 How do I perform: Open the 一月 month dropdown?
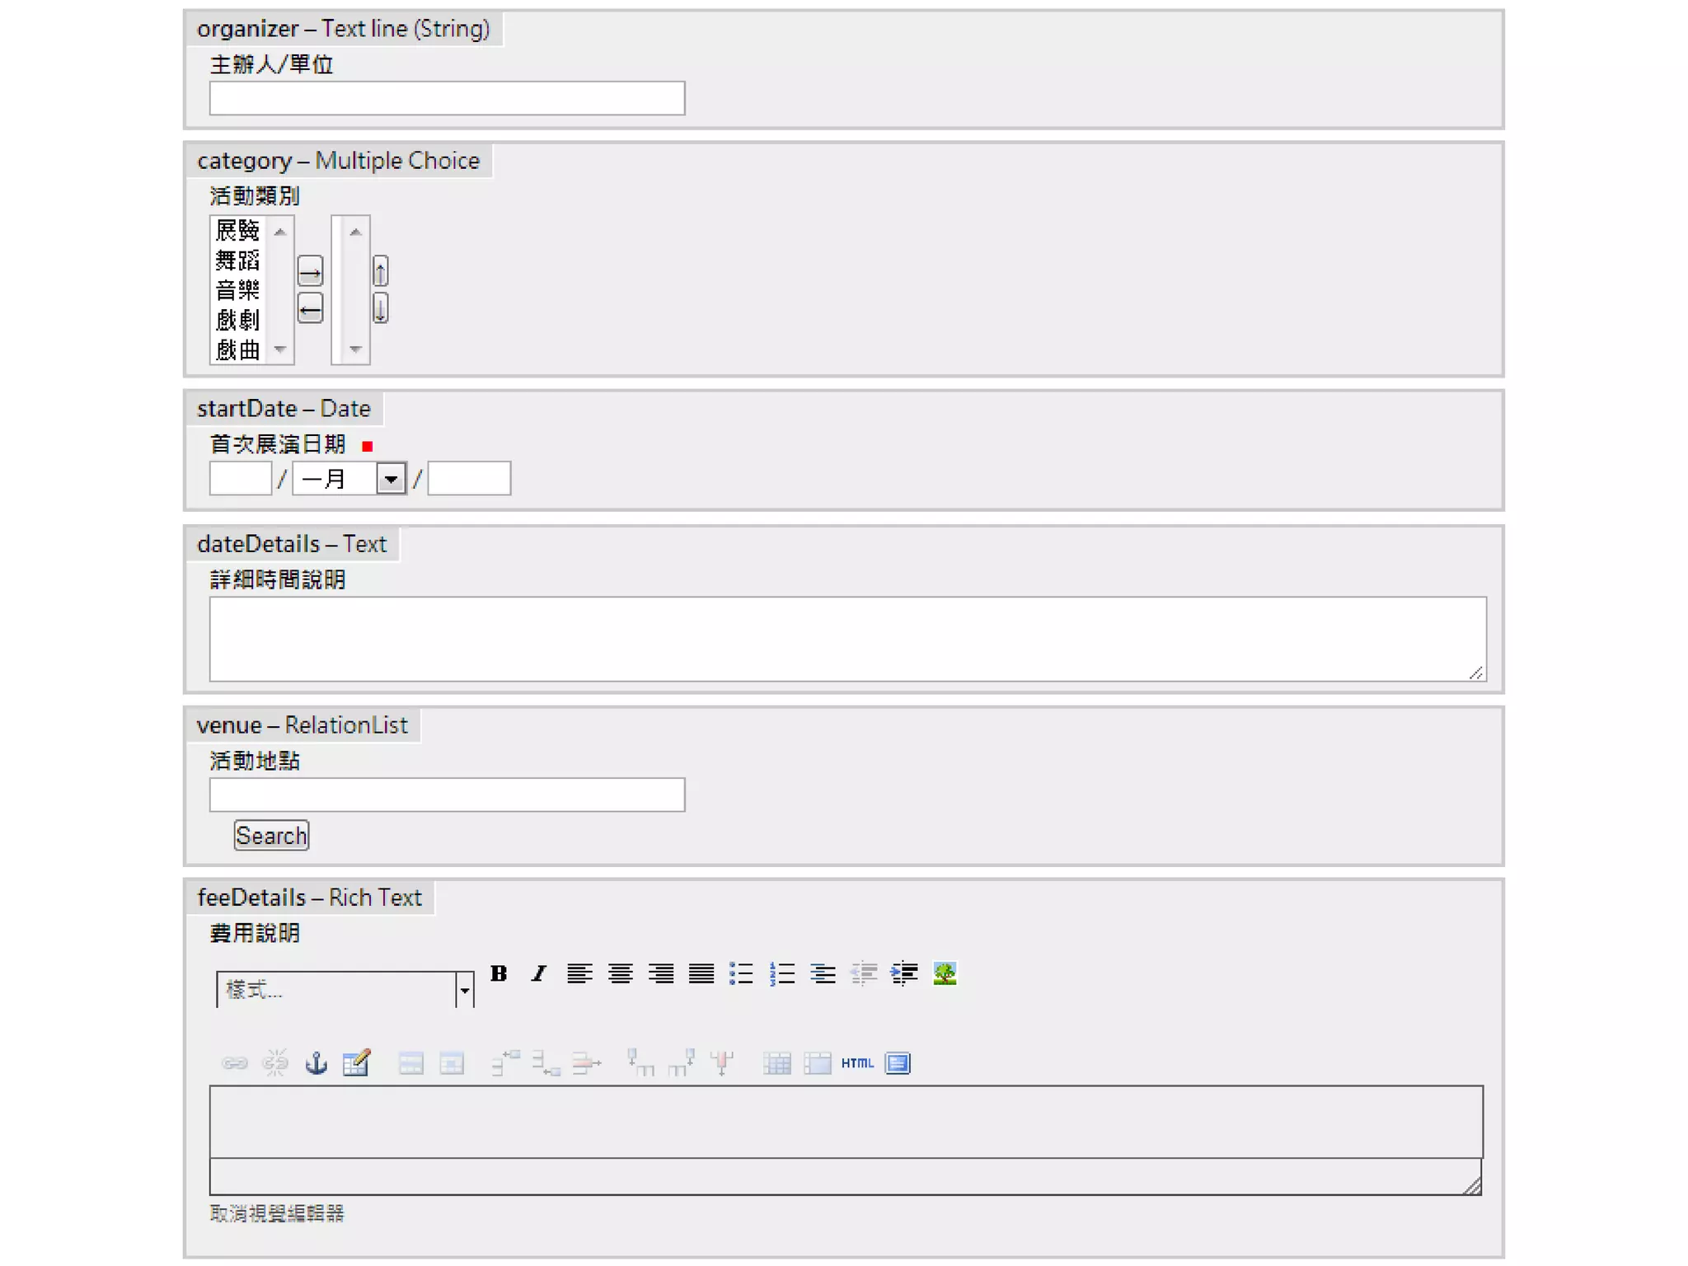(x=349, y=478)
